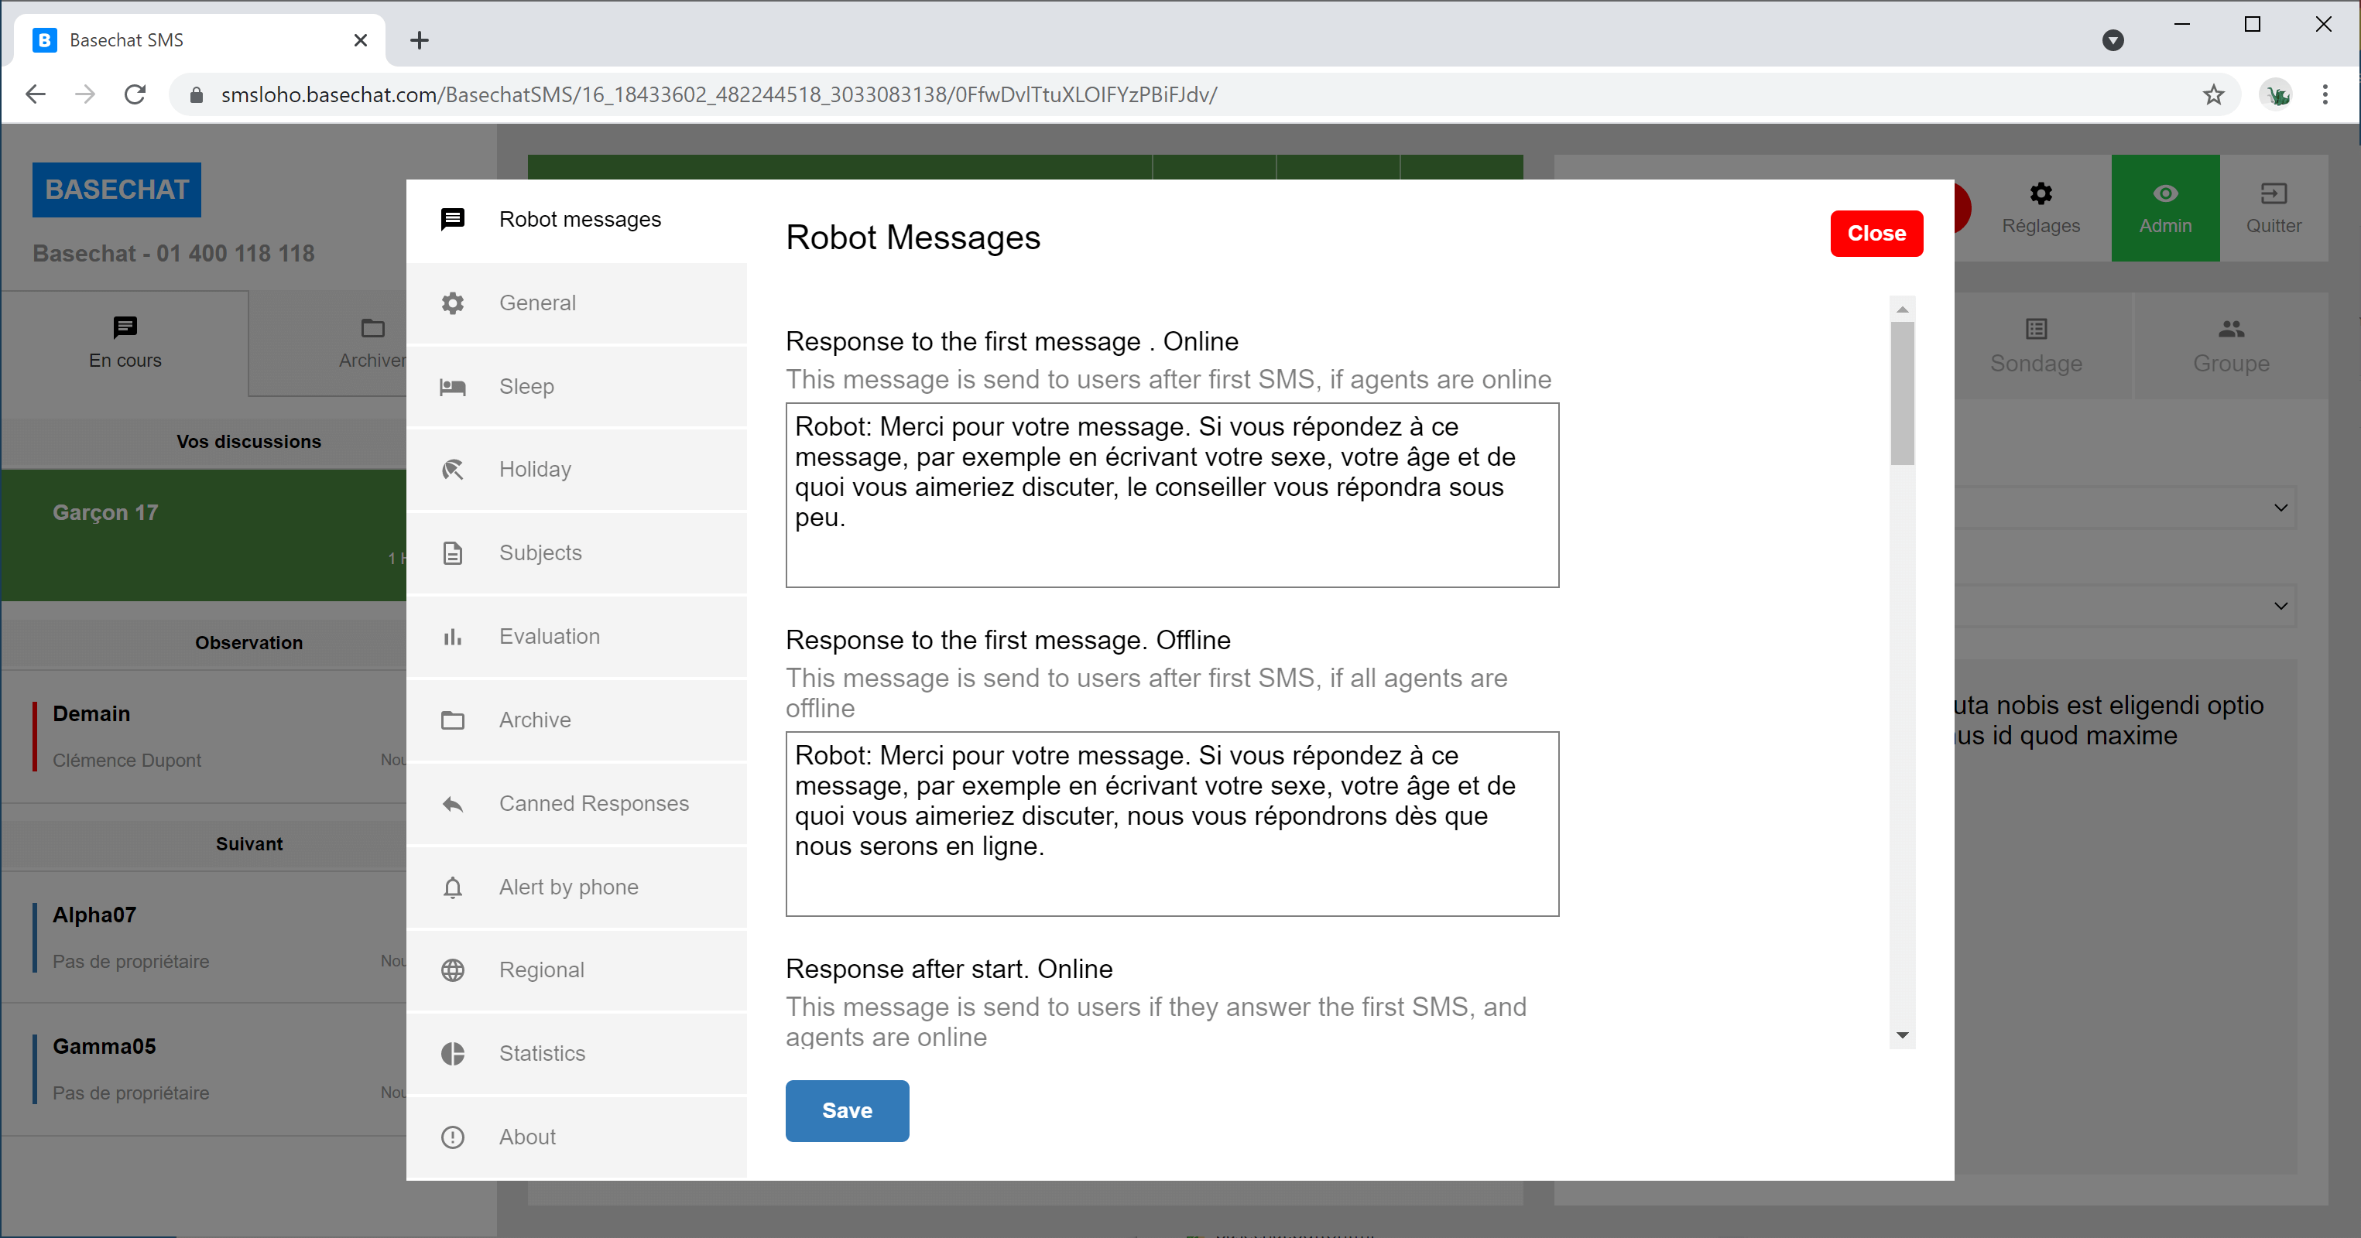Screen dimensions: 2361x1238
Task: Click the Regional globe icon
Action: click(x=453, y=970)
